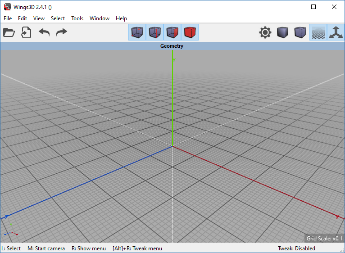Click the 'L: Select' status hint
345x253 pixels.
point(11,248)
